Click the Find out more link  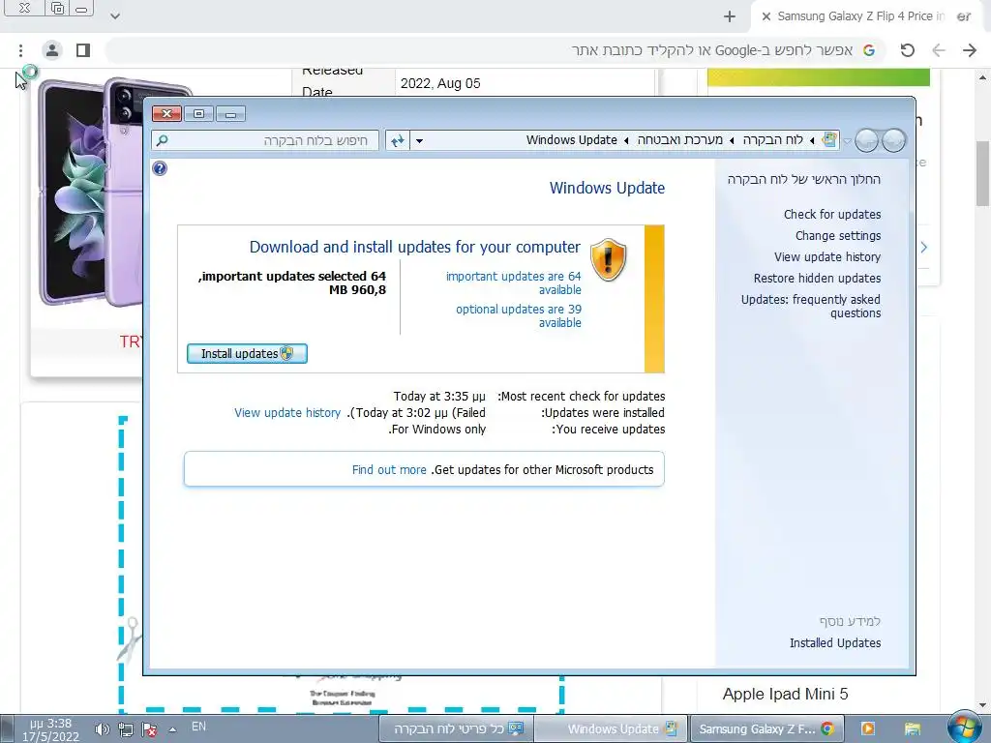click(389, 469)
